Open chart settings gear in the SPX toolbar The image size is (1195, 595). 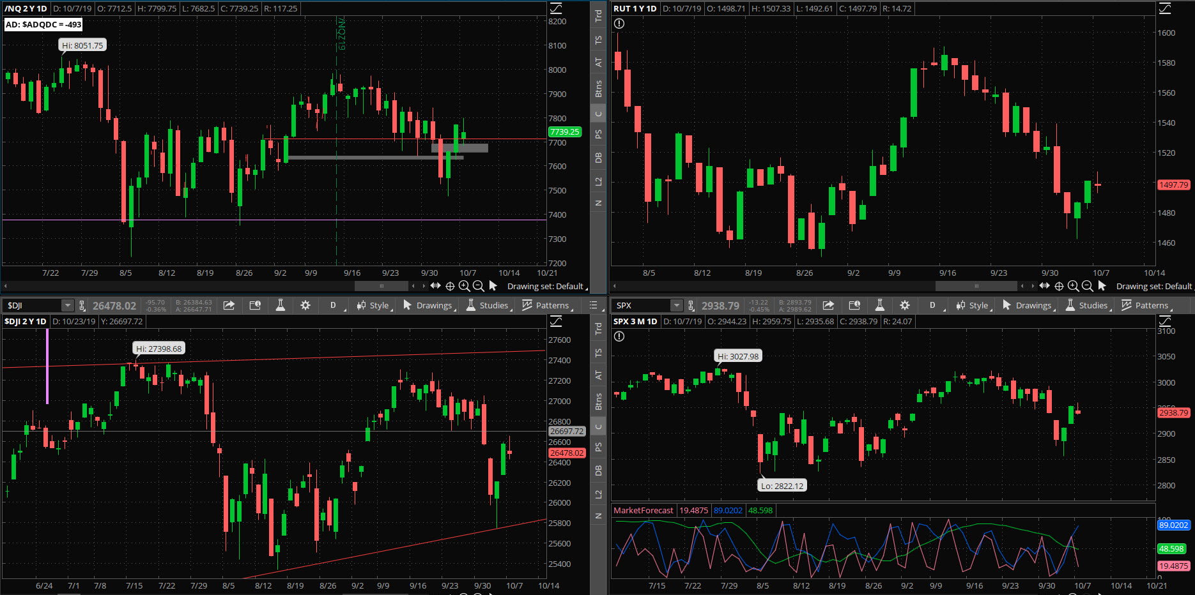[905, 305]
